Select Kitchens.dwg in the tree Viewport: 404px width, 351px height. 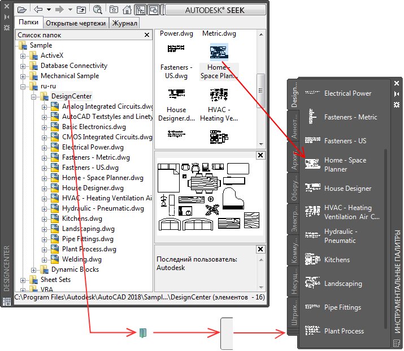click(x=82, y=219)
